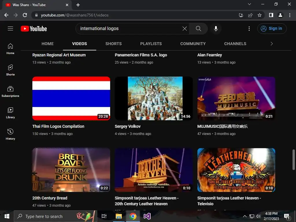
Task: Open Simpsonit tarjoaa Leather Heaven - Televisio title
Action: click(229, 201)
